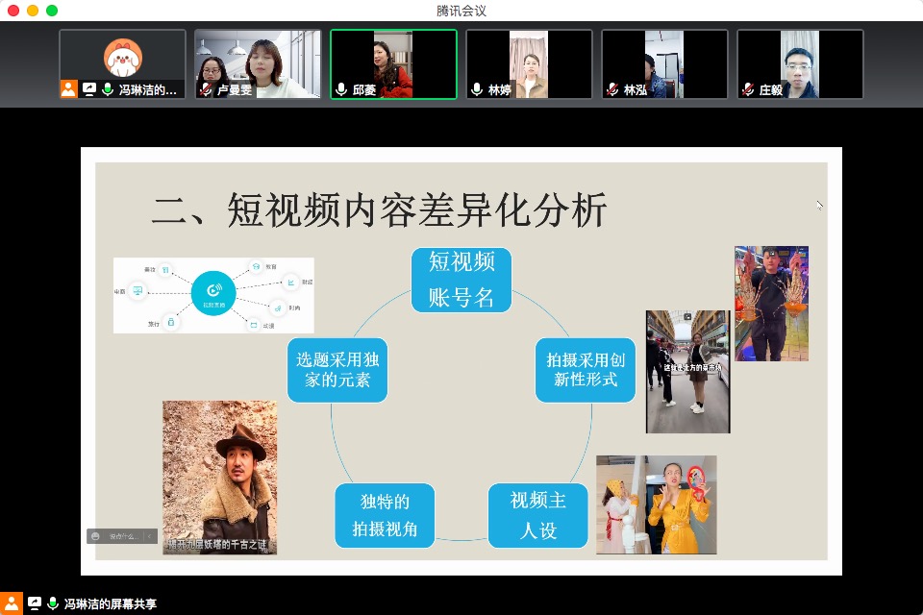Click microphone icon on 邱菱's video tile
The width and height of the screenshot is (923, 615).
340,89
